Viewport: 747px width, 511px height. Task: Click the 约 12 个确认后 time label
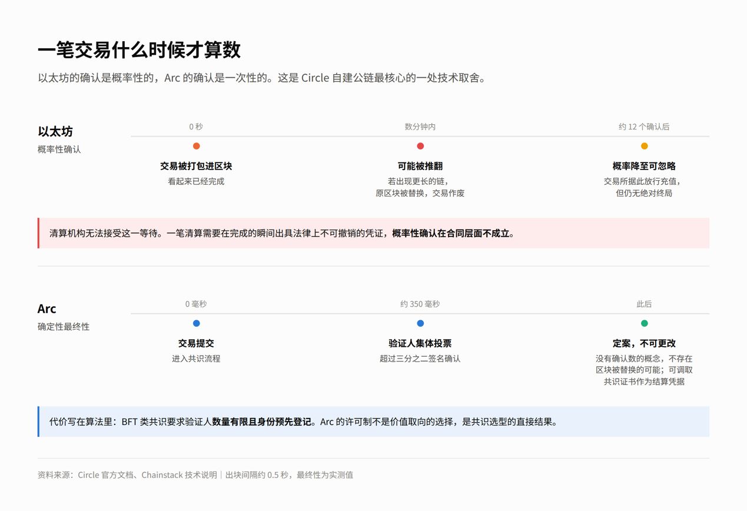(644, 127)
